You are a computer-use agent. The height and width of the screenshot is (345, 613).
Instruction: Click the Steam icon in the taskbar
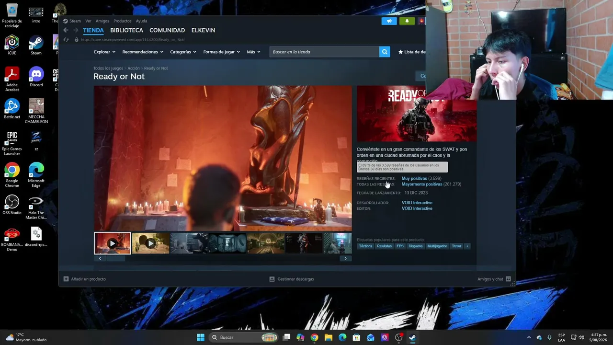[412, 337]
